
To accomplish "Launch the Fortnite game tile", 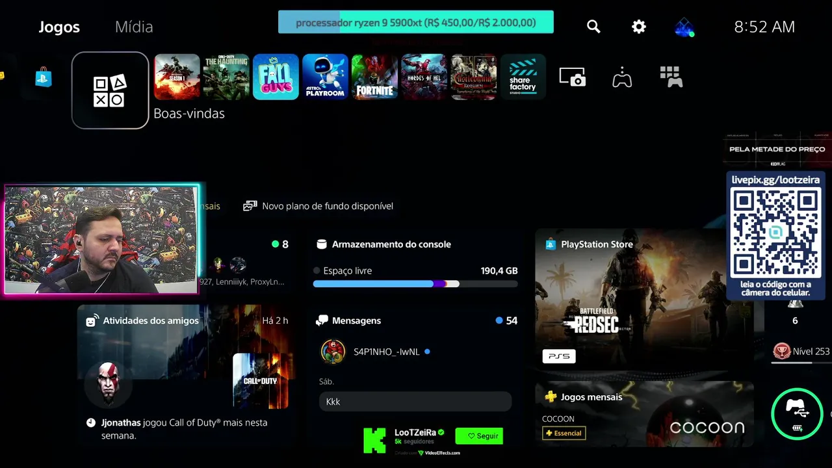I will pyautogui.click(x=374, y=77).
